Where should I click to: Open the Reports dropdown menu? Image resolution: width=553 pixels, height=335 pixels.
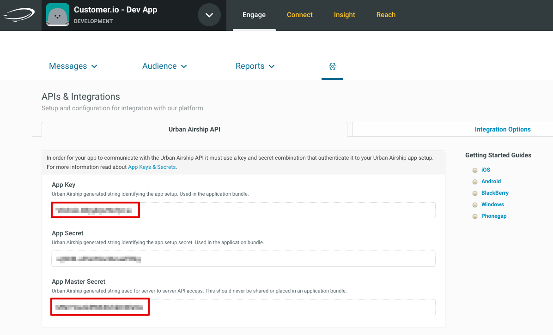pos(255,66)
